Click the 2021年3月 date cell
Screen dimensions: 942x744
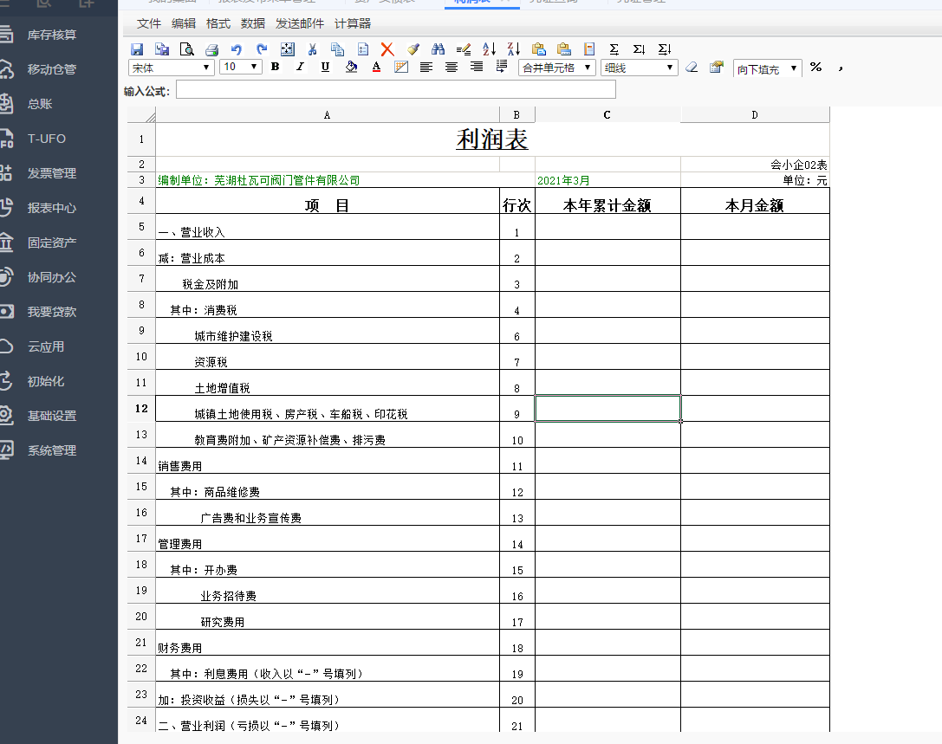coord(607,180)
